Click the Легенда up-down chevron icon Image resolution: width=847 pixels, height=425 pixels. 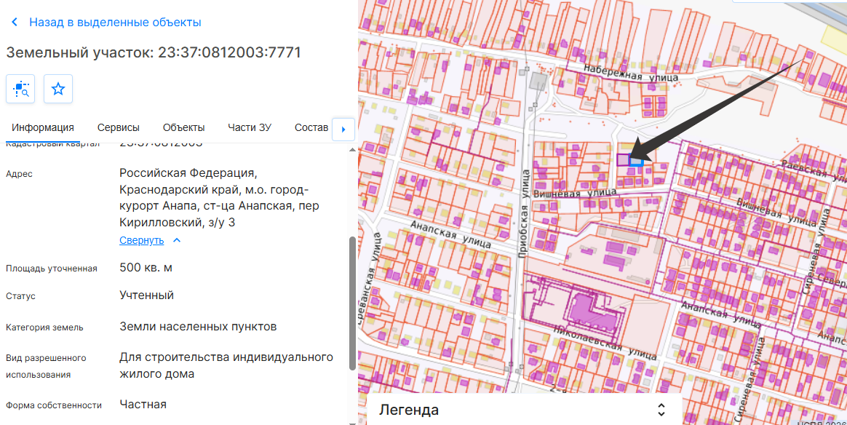(x=661, y=410)
